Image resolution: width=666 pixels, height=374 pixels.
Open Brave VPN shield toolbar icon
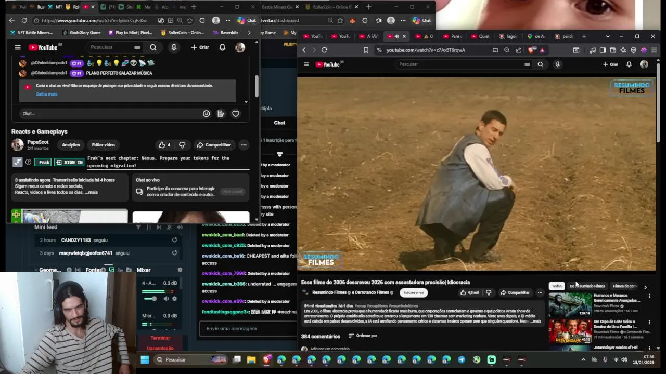point(633,50)
